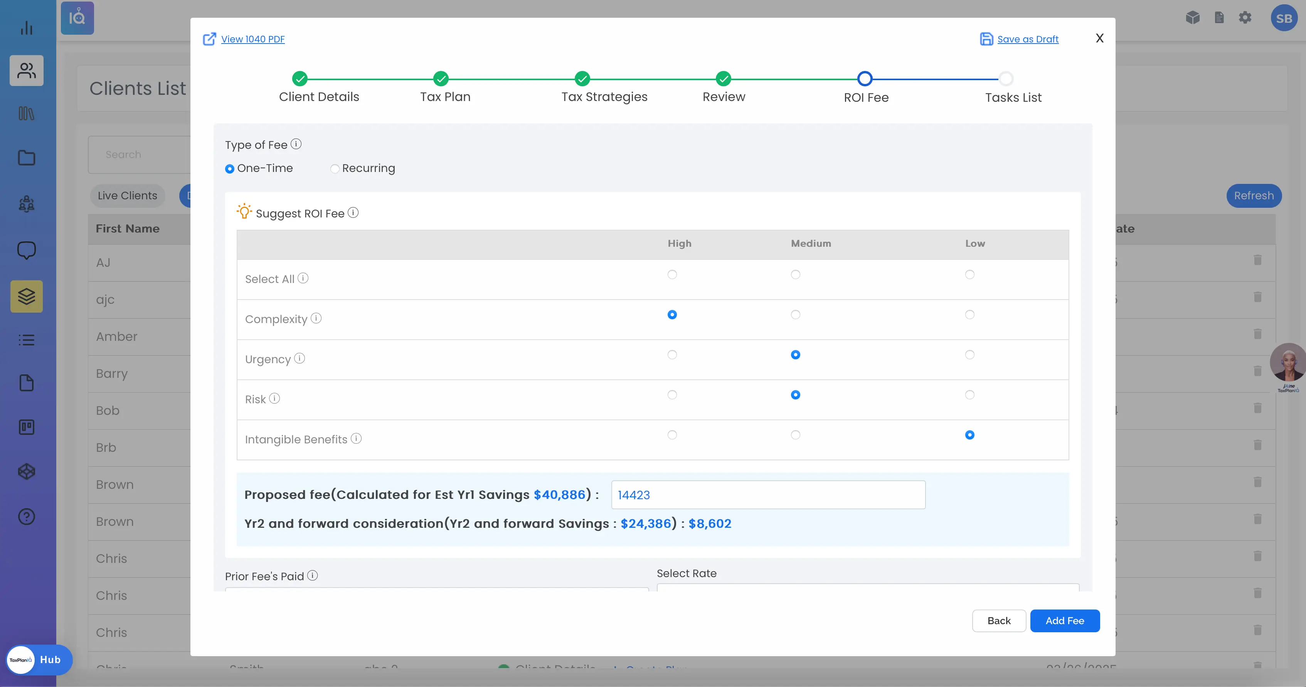Open the codepen cube sidebar icon
The width and height of the screenshot is (1306, 687).
26,471
